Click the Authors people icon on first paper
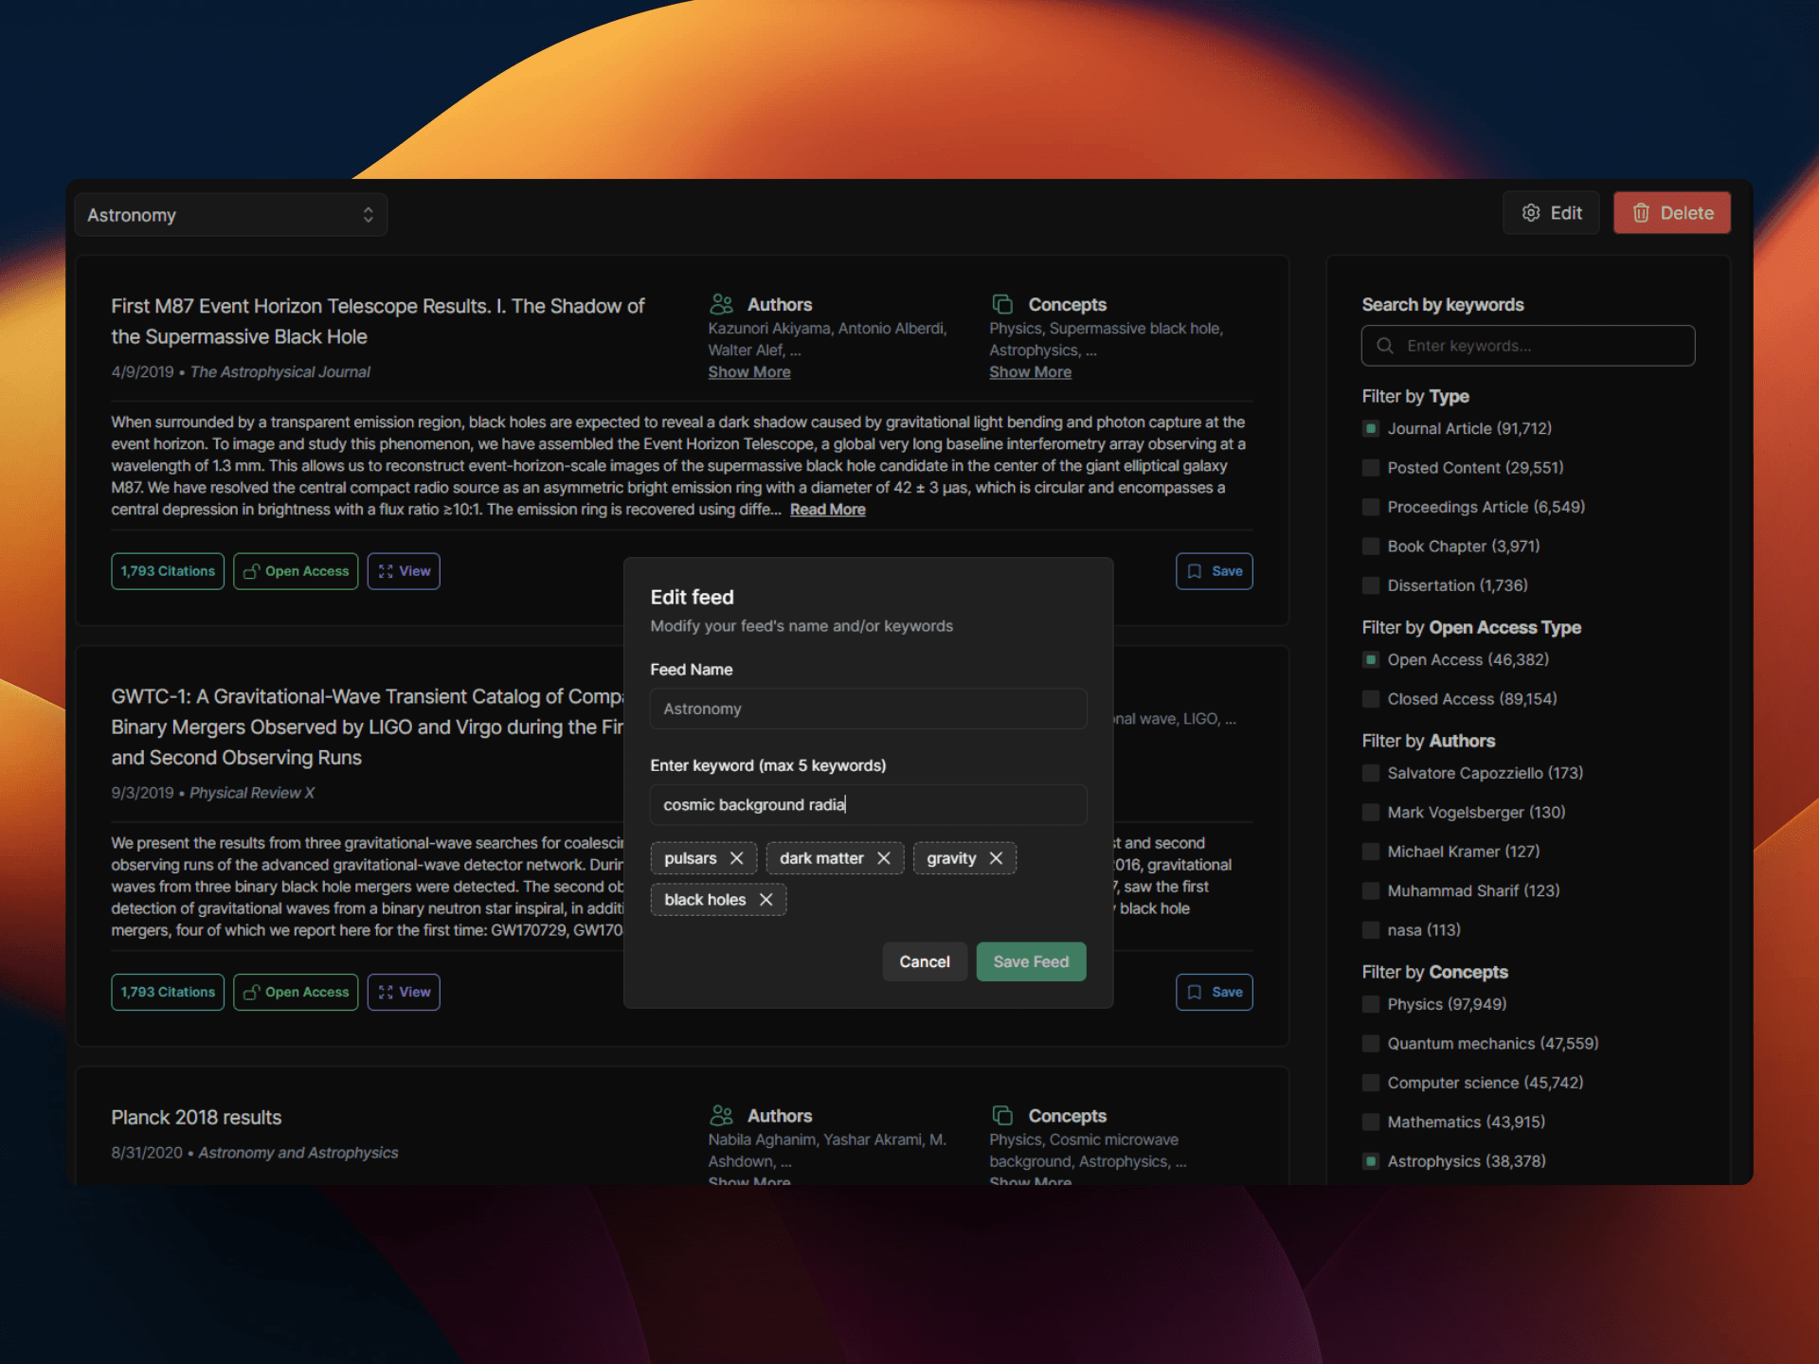The image size is (1819, 1364). [722, 304]
